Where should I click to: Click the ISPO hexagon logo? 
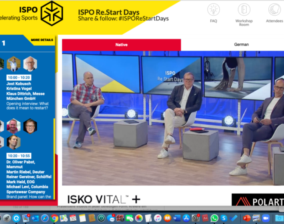52,13
